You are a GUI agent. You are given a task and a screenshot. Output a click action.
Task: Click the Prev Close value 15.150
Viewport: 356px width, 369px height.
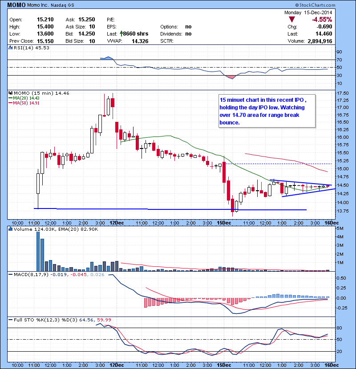pos(45,41)
